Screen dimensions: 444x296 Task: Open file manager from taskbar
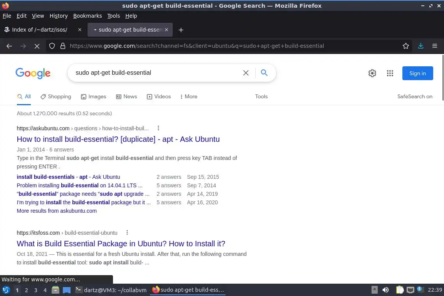coord(55,290)
